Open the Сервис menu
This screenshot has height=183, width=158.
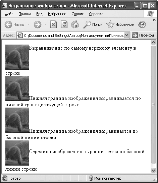tap(77, 14)
